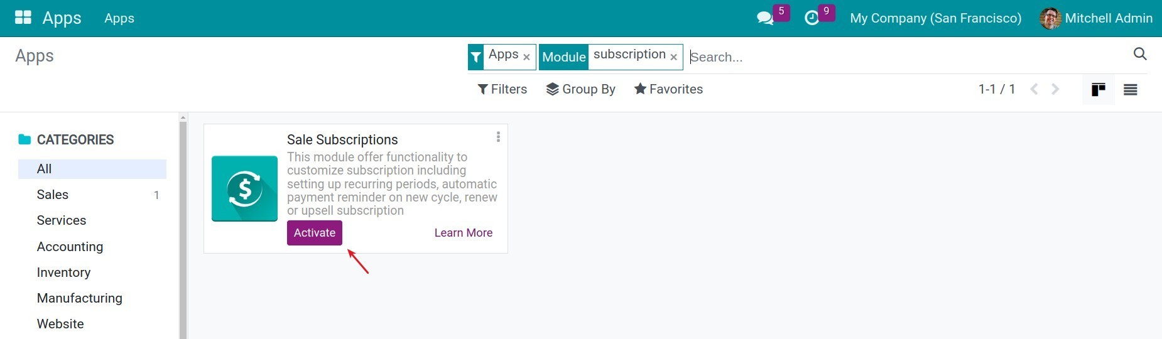The image size is (1162, 339).
Task: Click the Search input field
Action: pos(904,57)
